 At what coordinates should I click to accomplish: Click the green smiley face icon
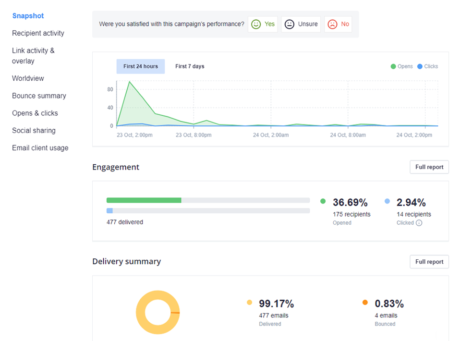click(x=256, y=24)
